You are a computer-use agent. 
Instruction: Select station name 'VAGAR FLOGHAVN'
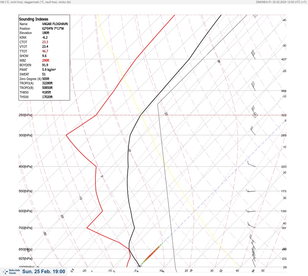pos(55,24)
